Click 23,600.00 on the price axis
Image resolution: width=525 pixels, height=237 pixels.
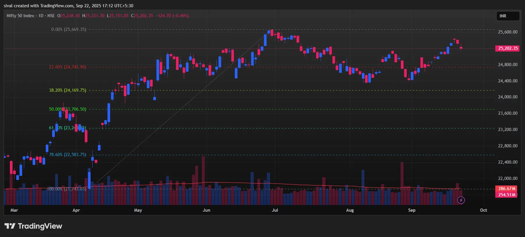pyautogui.click(x=508, y=113)
